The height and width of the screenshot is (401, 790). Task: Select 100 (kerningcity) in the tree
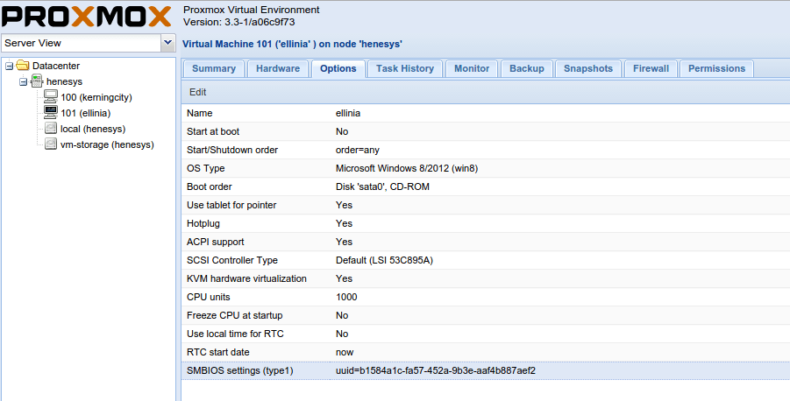click(98, 97)
